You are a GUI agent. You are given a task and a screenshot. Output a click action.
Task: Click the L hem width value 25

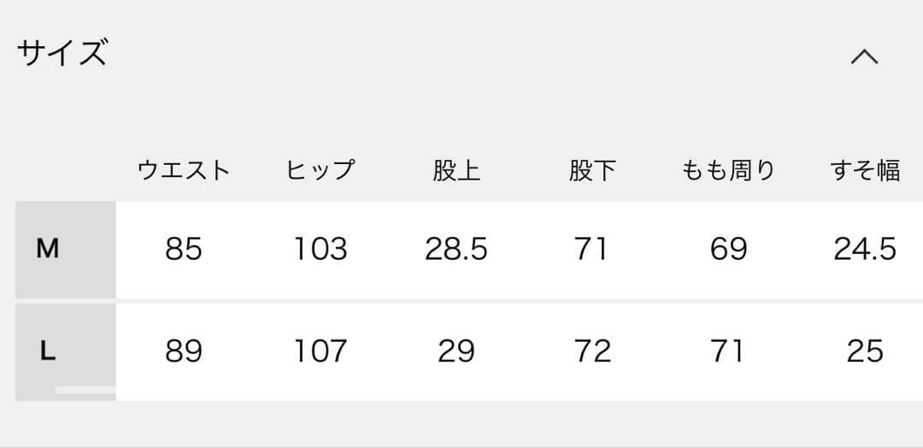point(865,351)
